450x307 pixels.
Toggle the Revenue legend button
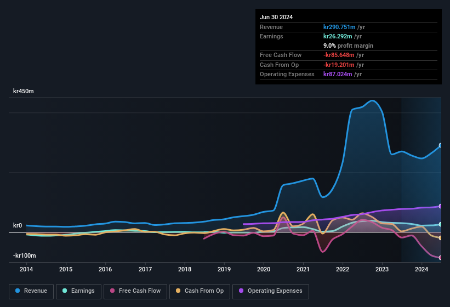coord(31,291)
